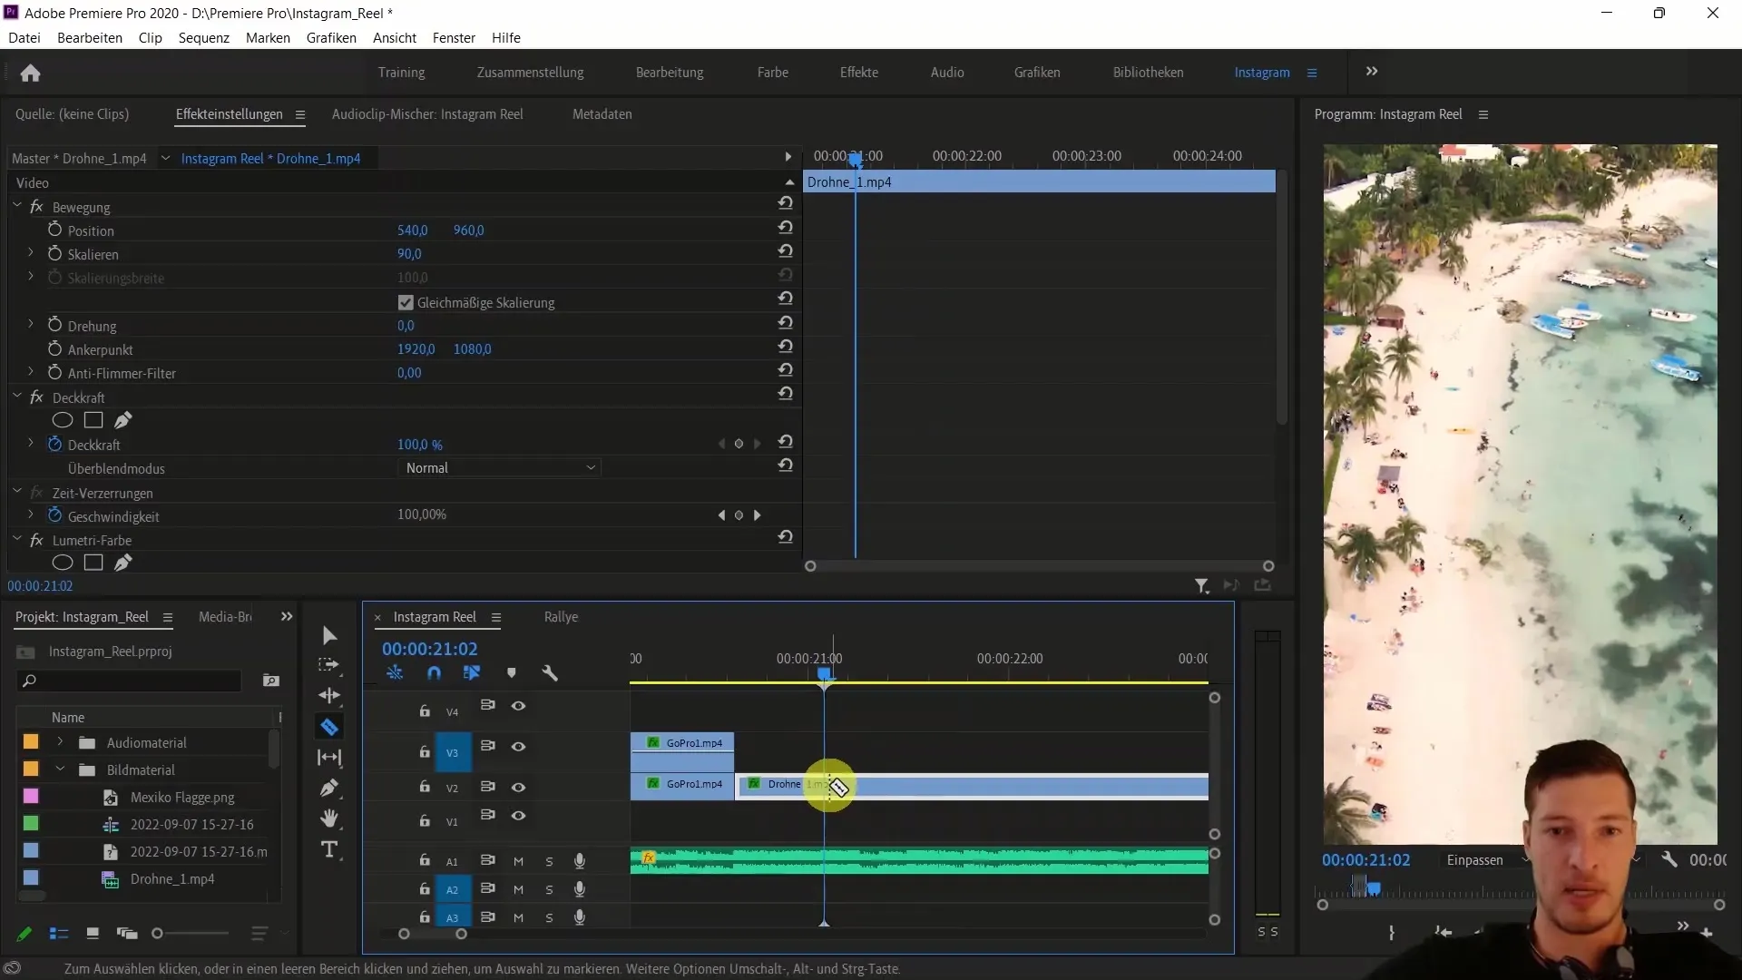Select the Pen tool in timeline toolbar
Screen dimensions: 1742x980
[x=329, y=788]
